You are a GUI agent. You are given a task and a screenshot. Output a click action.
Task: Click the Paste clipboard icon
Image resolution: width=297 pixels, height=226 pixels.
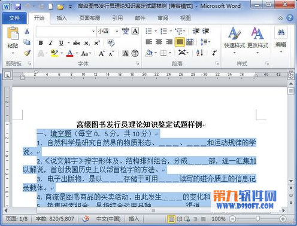click(13, 33)
